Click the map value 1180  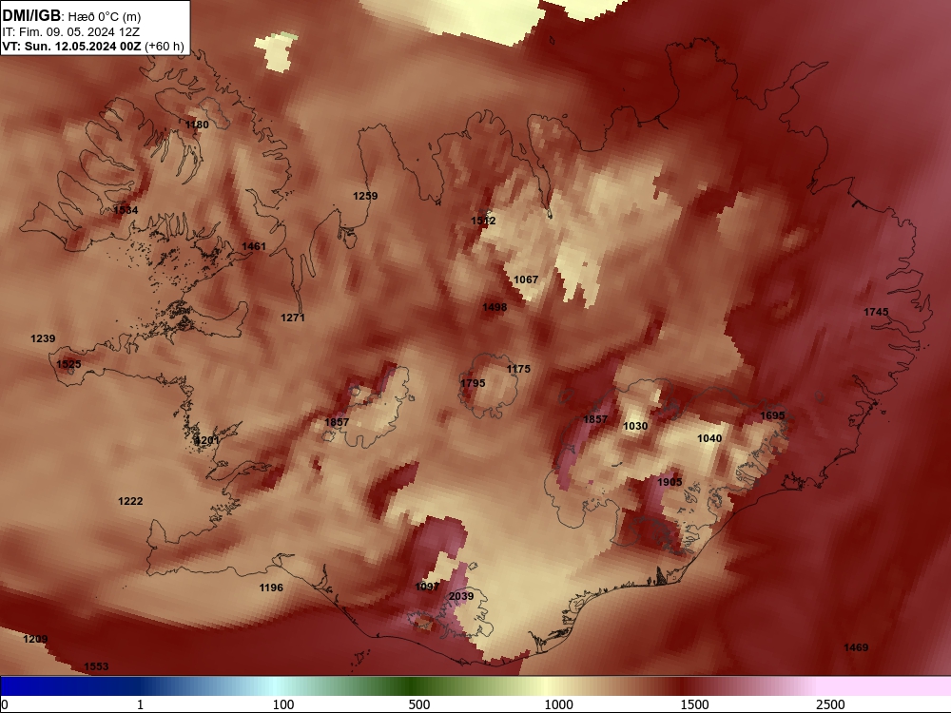pyautogui.click(x=197, y=125)
